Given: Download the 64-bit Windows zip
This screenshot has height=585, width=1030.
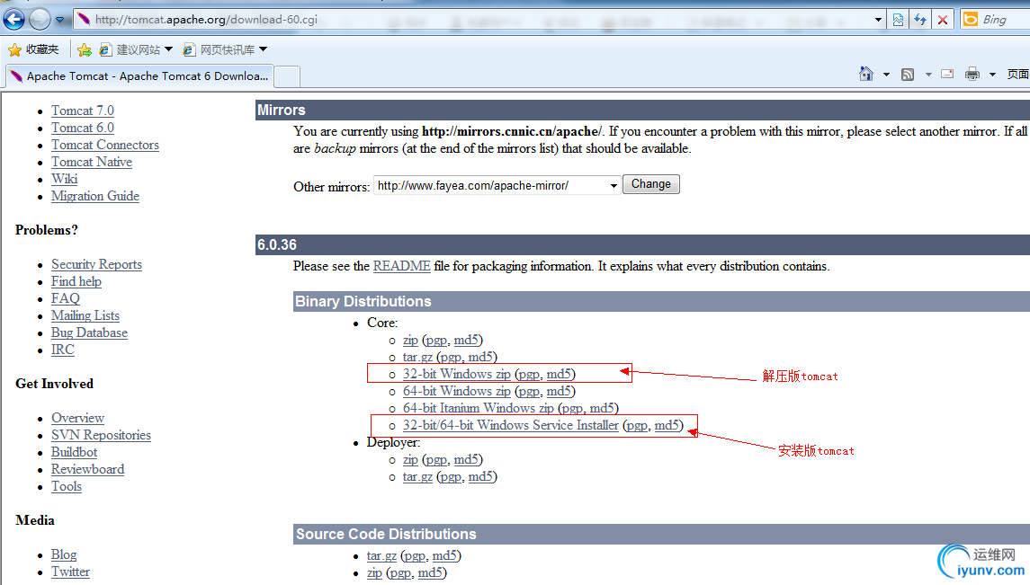Looking at the screenshot, I should [x=457, y=392].
